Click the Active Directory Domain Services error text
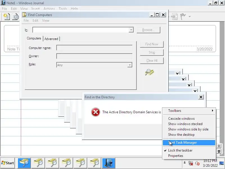 click(x=132, y=112)
